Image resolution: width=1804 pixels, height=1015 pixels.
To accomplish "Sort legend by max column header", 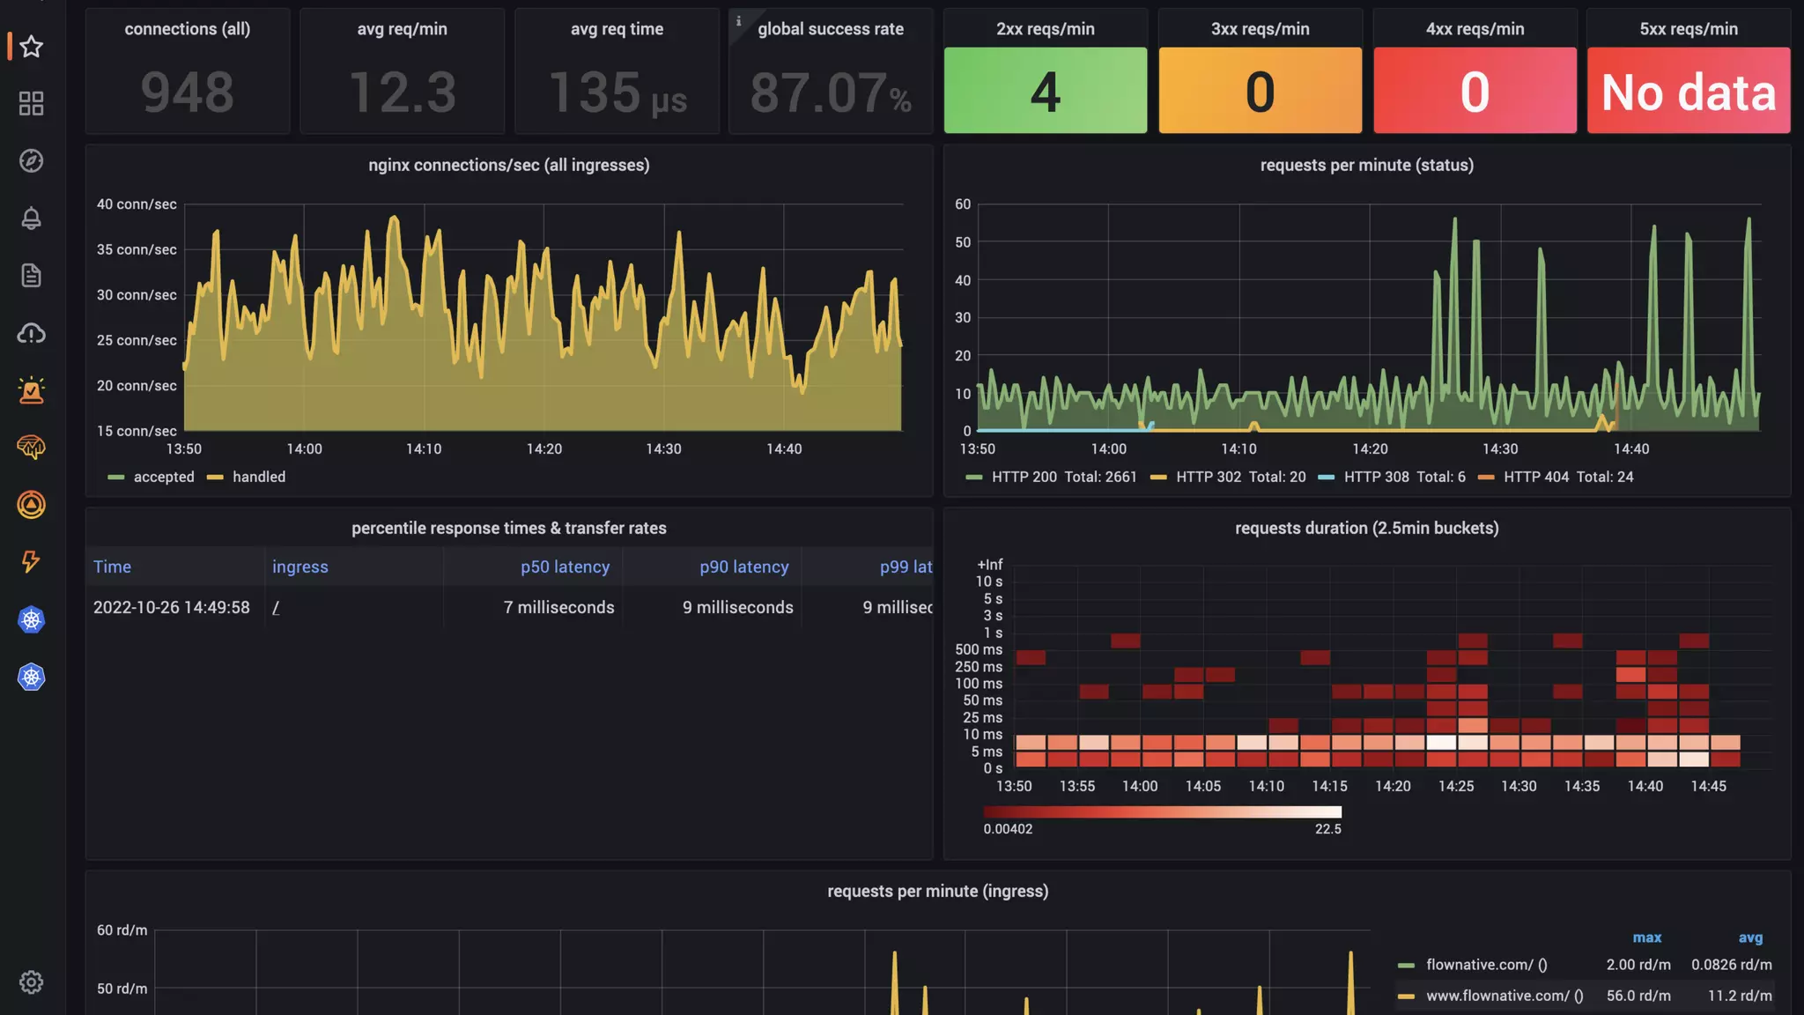I will click(1646, 937).
